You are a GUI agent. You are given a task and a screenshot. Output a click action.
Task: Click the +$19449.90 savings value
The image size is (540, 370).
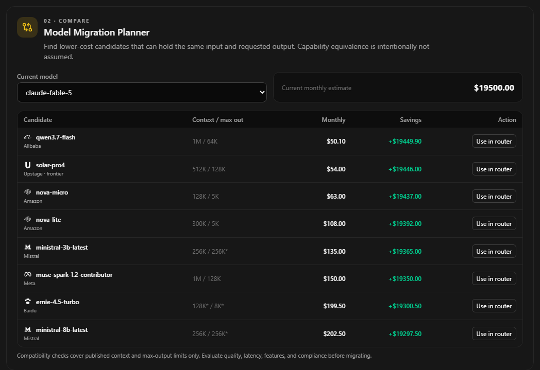(x=405, y=142)
